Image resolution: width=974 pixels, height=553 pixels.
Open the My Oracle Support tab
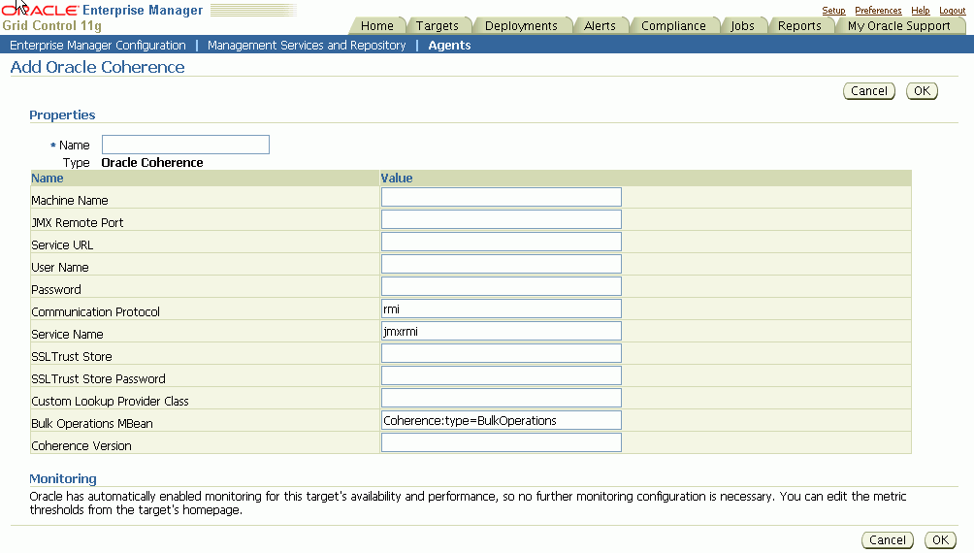(899, 25)
